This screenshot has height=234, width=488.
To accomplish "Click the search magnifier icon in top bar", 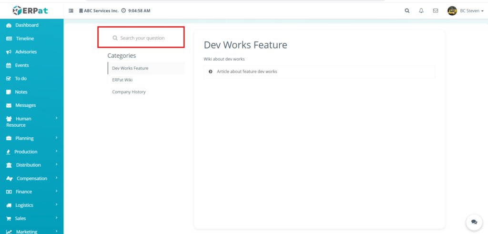I will tap(407, 10).
